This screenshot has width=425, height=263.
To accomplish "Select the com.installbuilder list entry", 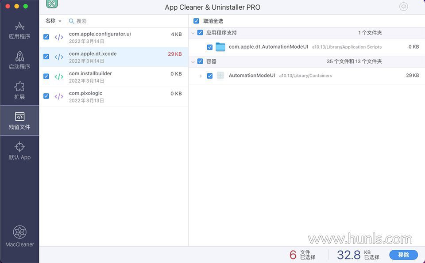I will (114, 77).
